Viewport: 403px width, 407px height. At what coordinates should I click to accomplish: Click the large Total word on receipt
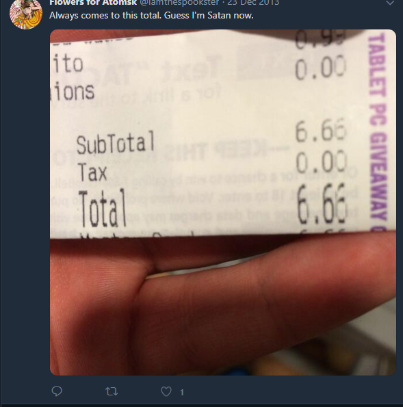pyautogui.click(x=103, y=209)
